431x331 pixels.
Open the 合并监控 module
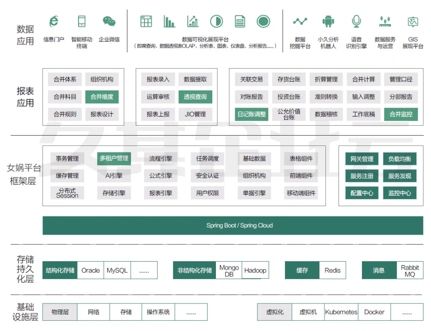tap(401, 114)
